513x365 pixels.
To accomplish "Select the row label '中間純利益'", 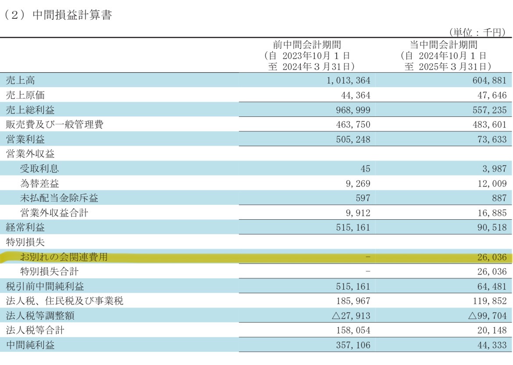I will click(30, 345).
